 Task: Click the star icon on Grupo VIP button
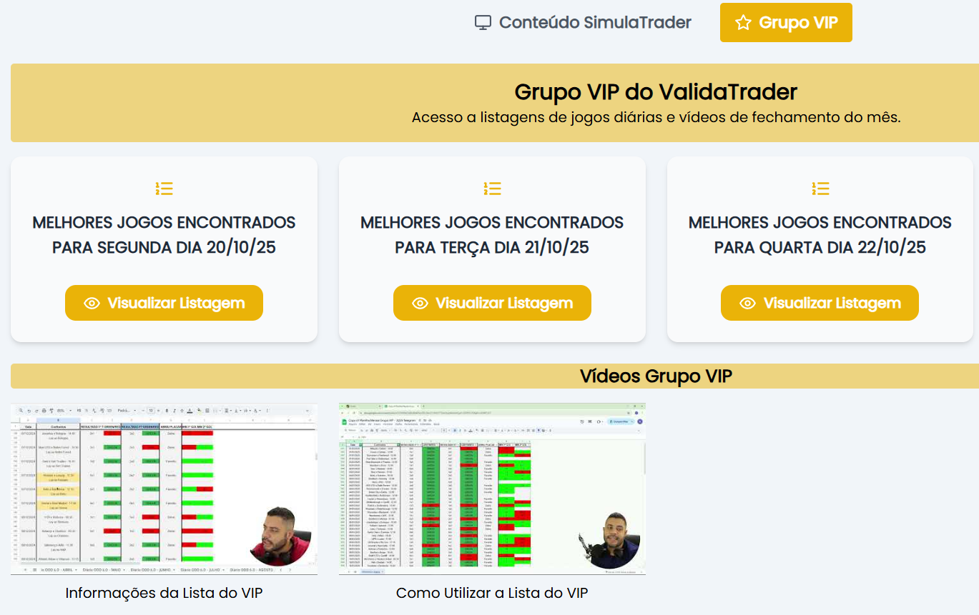(x=743, y=23)
